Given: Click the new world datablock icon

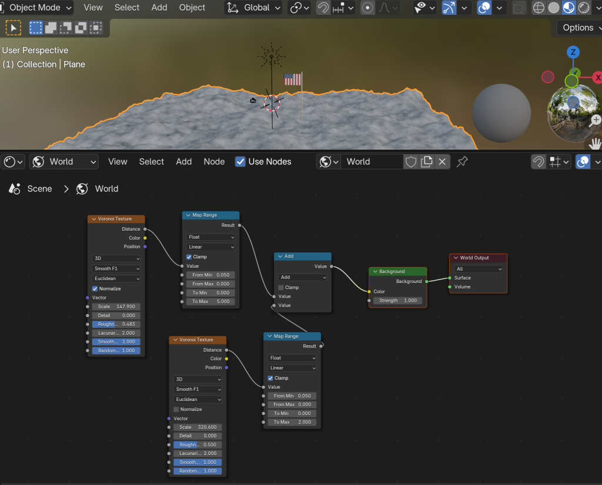Looking at the screenshot, I should [x=427, y=161].
